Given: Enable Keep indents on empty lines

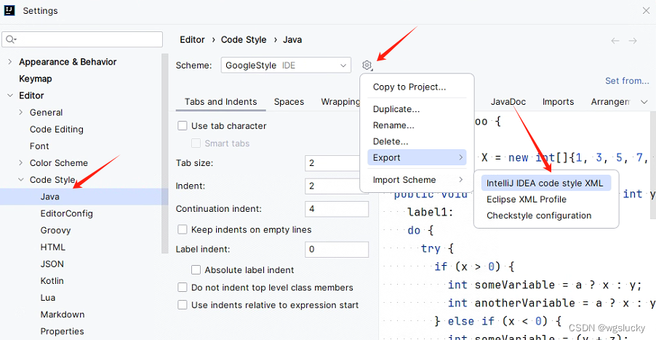Looking at the screenshot, I should click(x=182, y=229).
